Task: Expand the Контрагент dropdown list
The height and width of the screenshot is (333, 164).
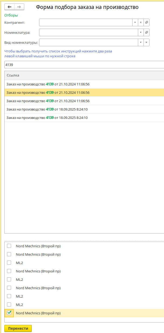Action: pyautogui.click(x=135, y=22)
